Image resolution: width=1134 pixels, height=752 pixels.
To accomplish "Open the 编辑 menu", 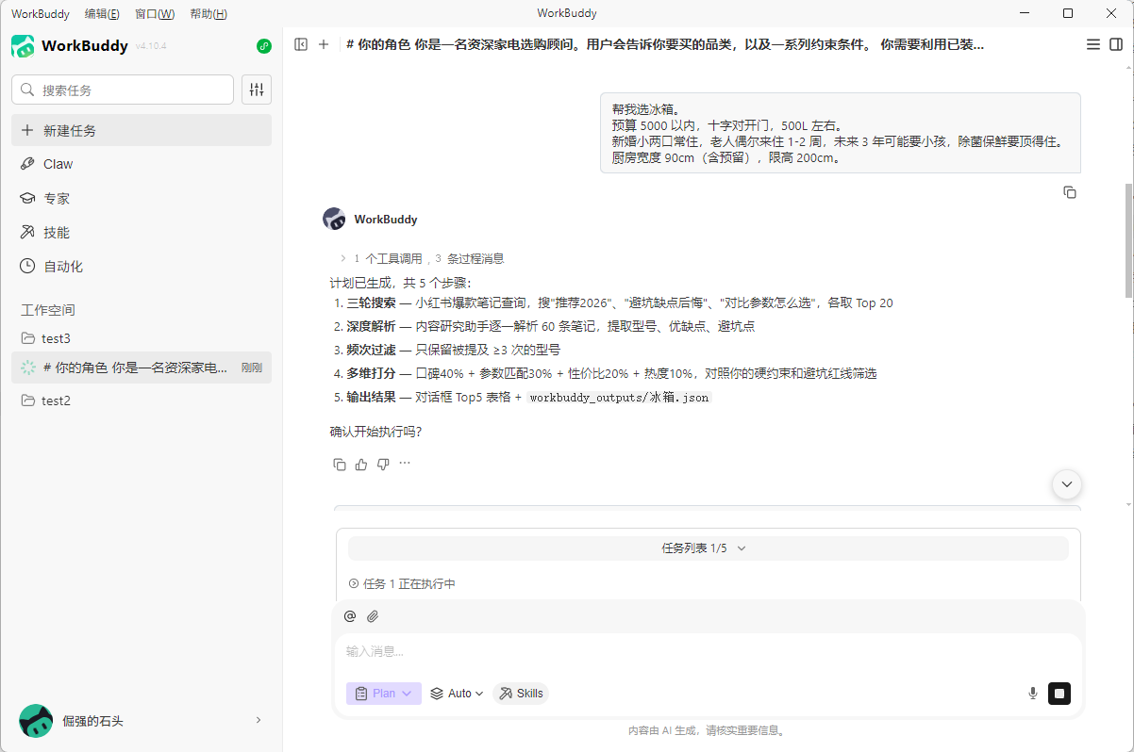I will pos(102,13).
